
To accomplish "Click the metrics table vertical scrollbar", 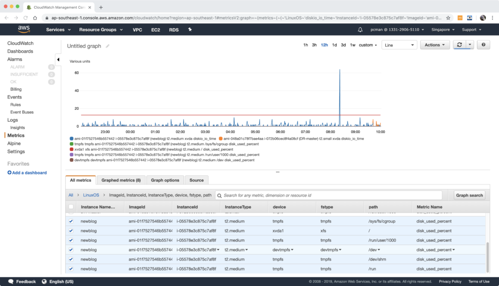I will tap(487, 257).
